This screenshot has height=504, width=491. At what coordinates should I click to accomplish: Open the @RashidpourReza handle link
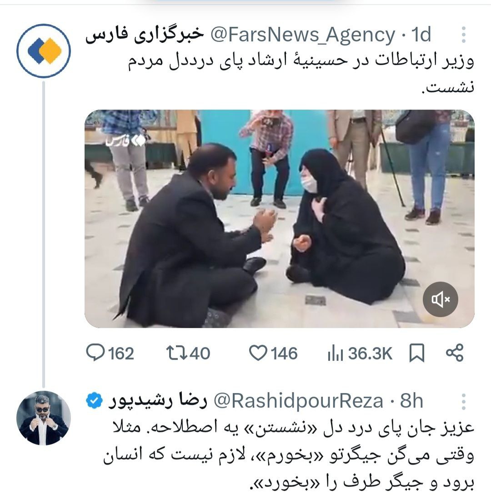[298, 401]
